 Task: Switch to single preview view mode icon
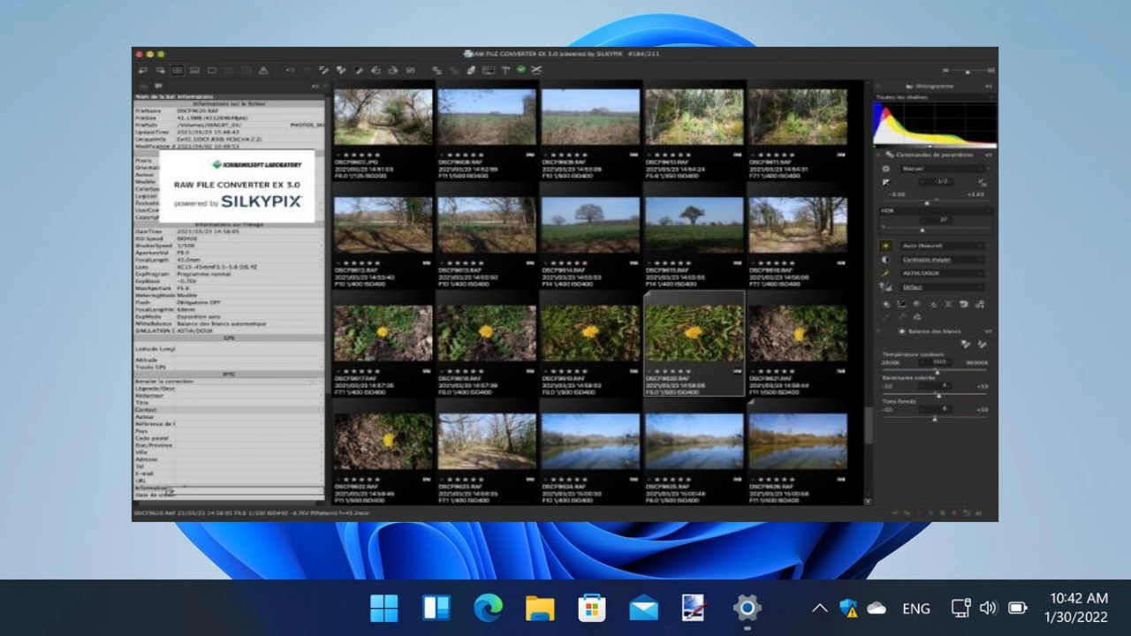211,70
